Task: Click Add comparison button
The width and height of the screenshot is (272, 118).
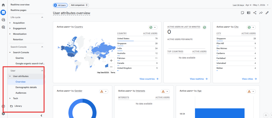Action: point(79,5)
